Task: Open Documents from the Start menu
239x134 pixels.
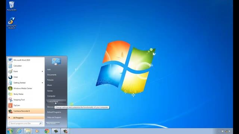Action: click(x=52, y=75)
